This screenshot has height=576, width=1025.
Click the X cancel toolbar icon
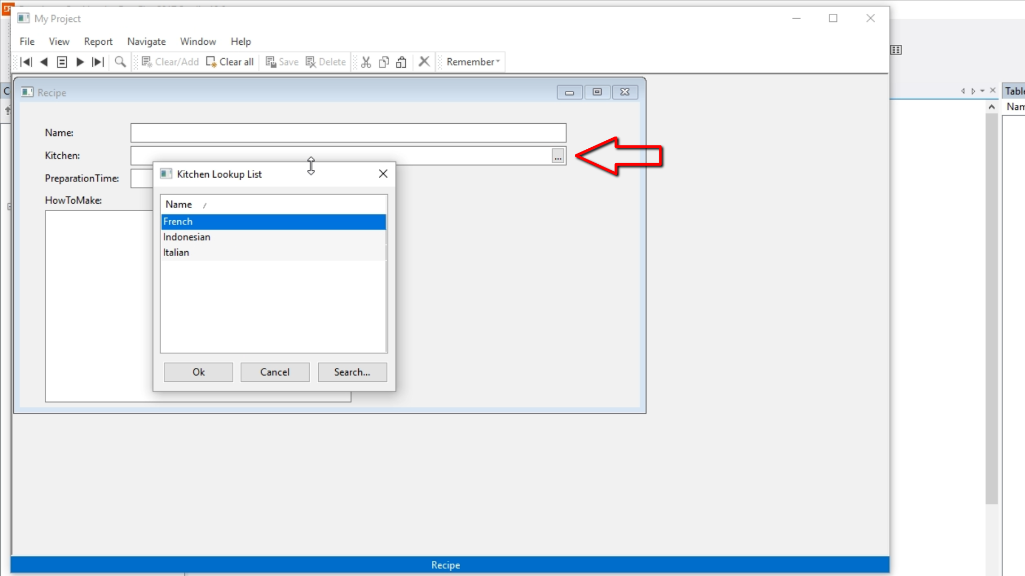[x=424, y=62]
